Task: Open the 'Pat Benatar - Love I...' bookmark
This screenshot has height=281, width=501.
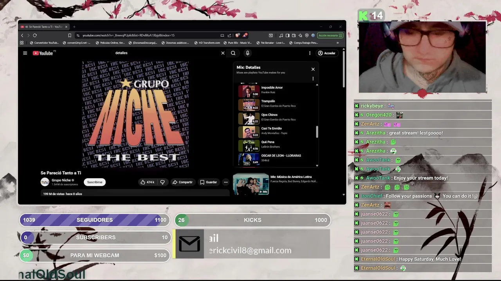Action: point(270,43)
